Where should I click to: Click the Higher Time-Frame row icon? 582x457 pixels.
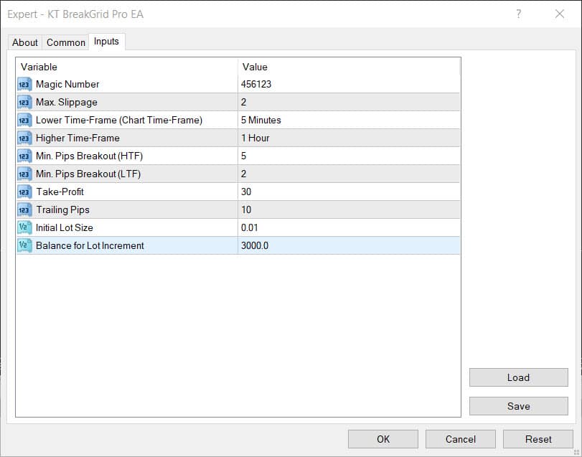click(x=24, y=138)
